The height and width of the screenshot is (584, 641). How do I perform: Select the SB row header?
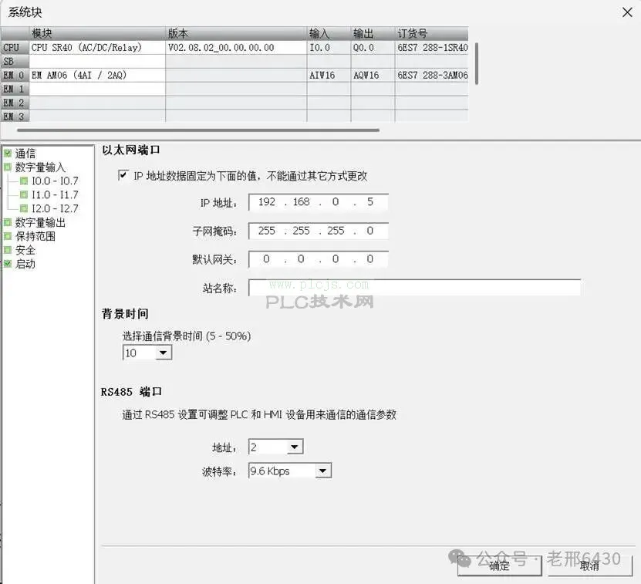click(15, 62)
